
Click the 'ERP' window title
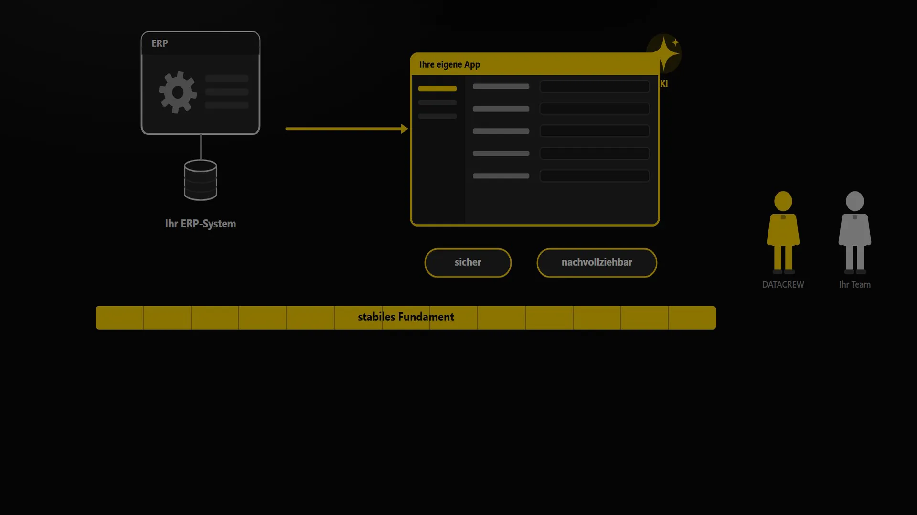point(160,43)
